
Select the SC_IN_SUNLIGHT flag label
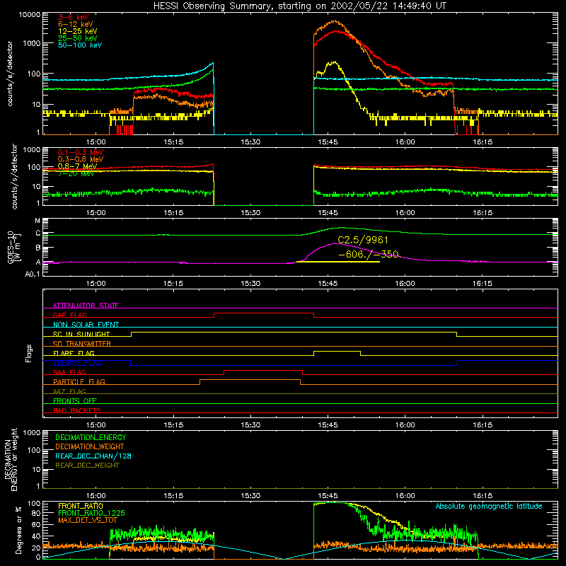pyautogui.click(x=81, y=334)
